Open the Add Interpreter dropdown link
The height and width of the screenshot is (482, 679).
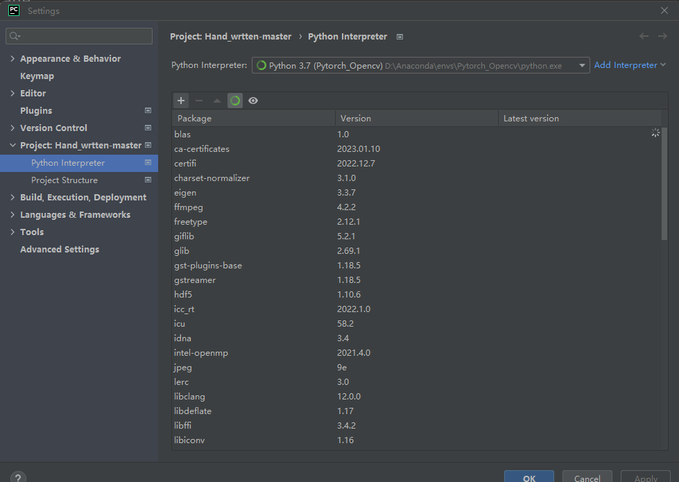point(630,65)
